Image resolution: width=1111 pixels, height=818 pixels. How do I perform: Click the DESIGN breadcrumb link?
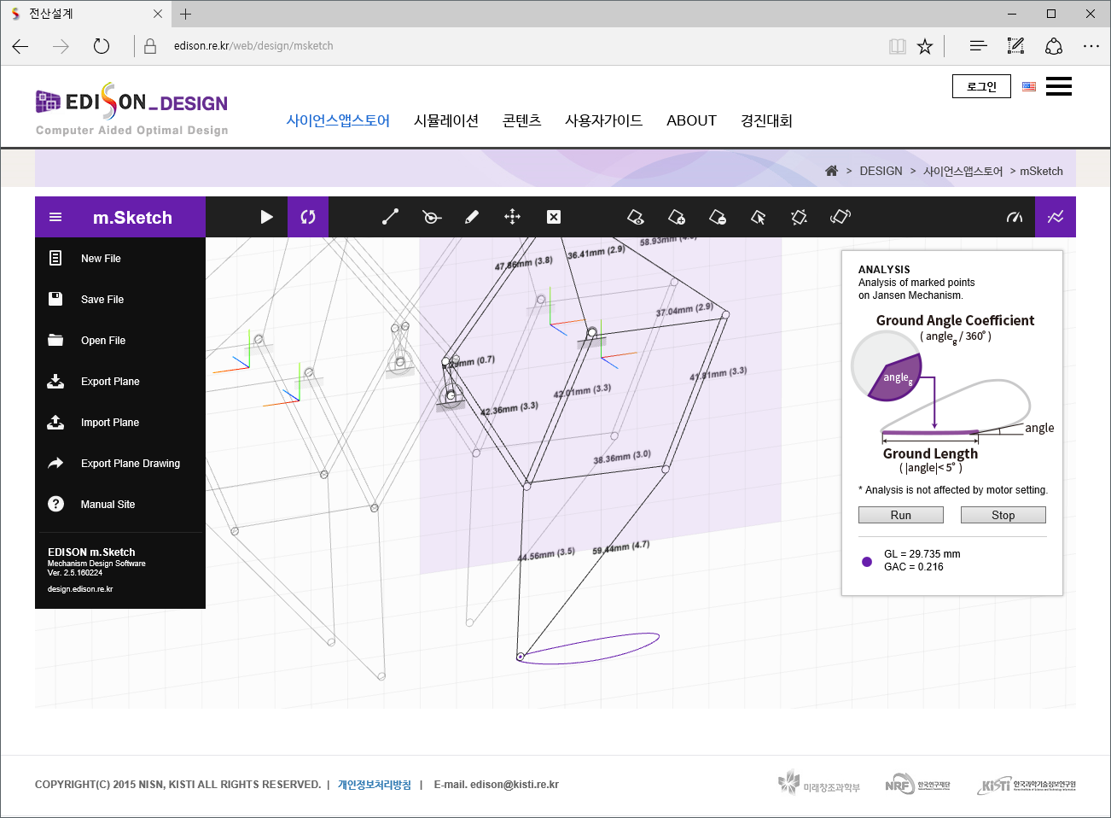click(x=881, y=171)
